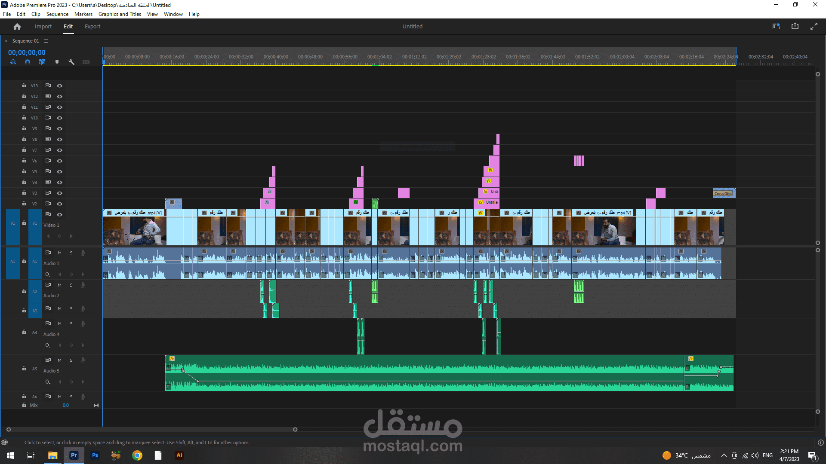Toggle A2 track targeting button
This screenshot has height=464, width=826.
tap(35, 291)
